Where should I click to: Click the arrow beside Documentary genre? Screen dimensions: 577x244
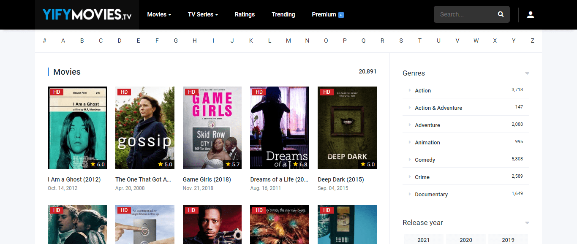click(410, 194)
